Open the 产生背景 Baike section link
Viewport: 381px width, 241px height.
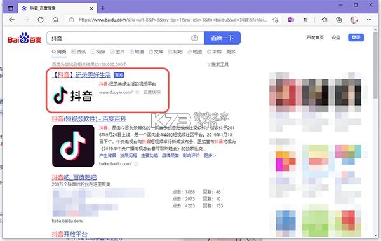108,156
